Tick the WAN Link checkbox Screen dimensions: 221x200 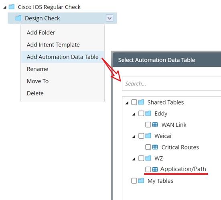coord(148,125)
